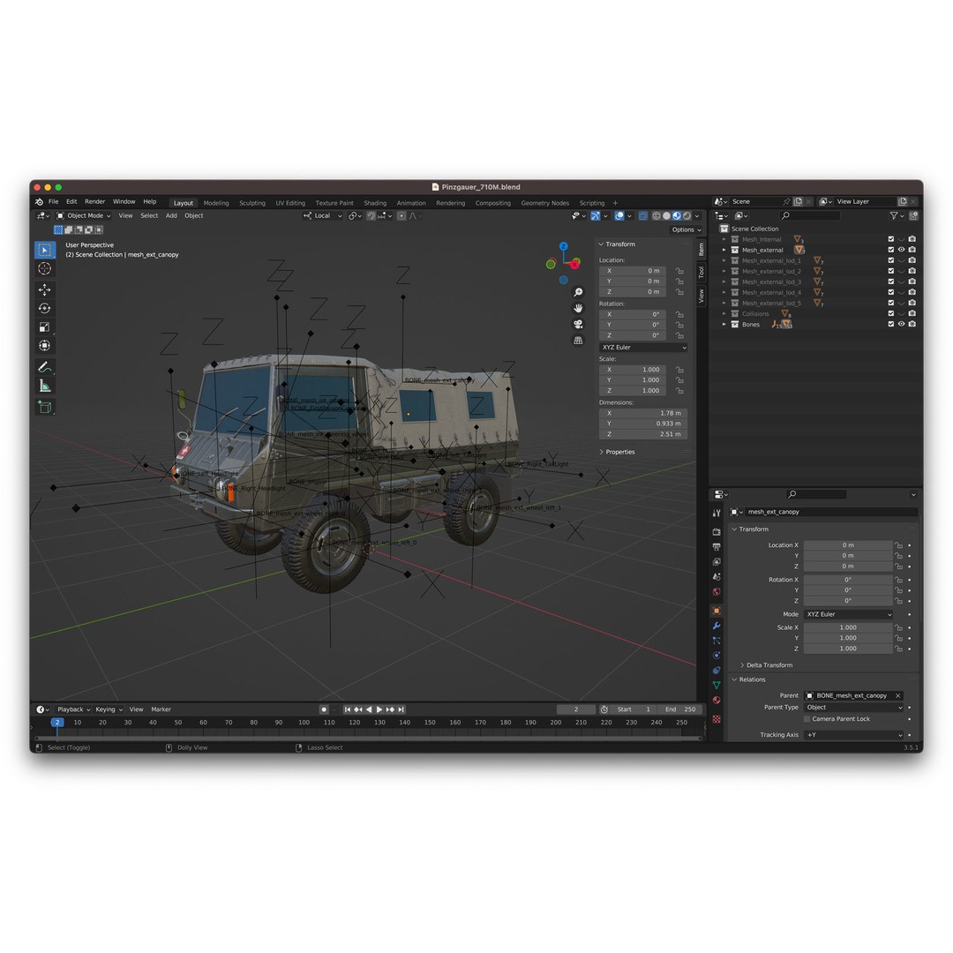953x953 pixels.
Task: Open the View Layer properties tab icon
Action: click(717, 562)
